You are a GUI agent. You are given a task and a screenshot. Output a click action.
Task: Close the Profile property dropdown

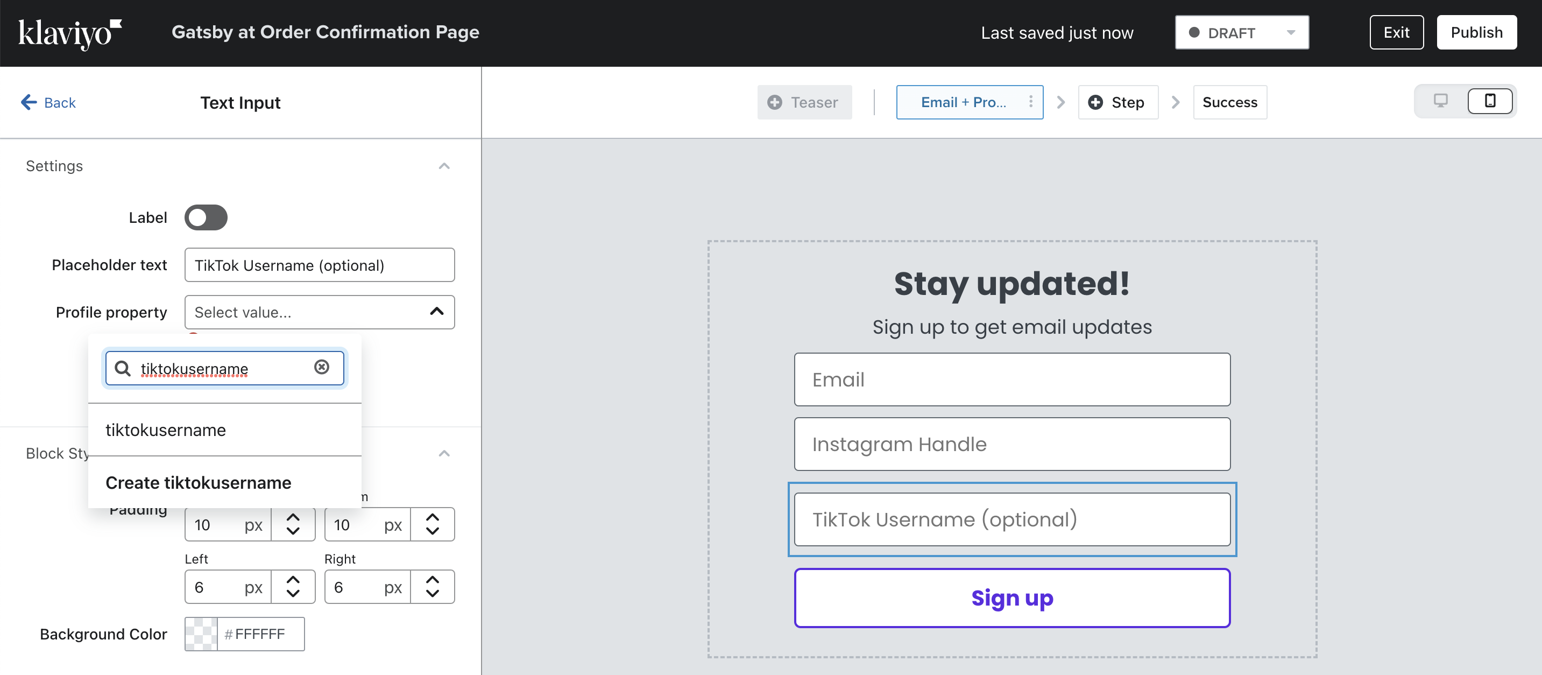tap(436, 312)
